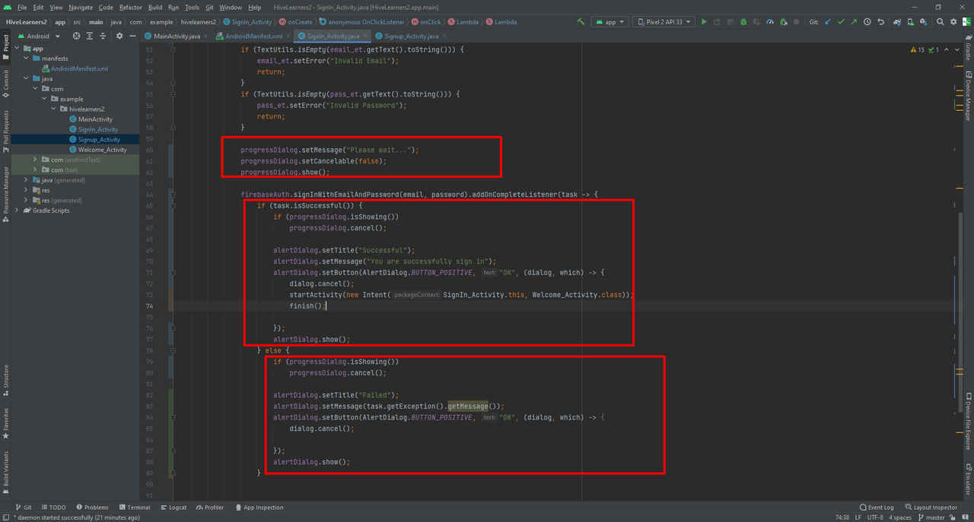
Task: Collapse the manifests folder node
Action: (x=26, y=59)
